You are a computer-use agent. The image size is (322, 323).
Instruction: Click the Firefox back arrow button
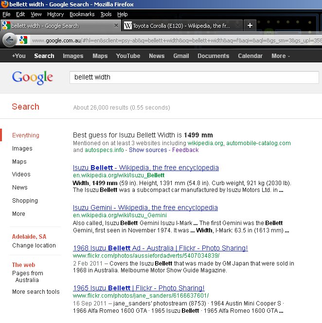(9, 40)
